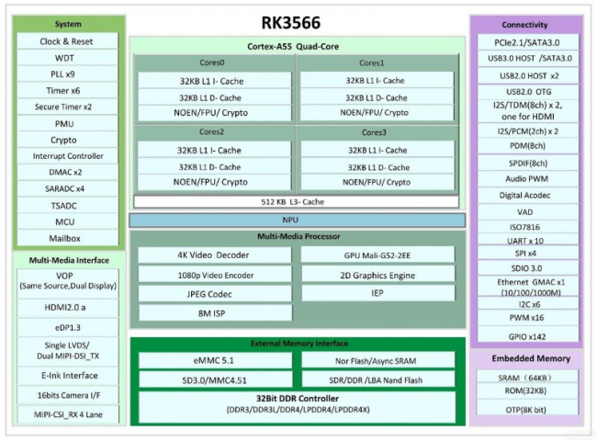Click the Cortex-A55 Quad-Core heading

click(293, 47)
